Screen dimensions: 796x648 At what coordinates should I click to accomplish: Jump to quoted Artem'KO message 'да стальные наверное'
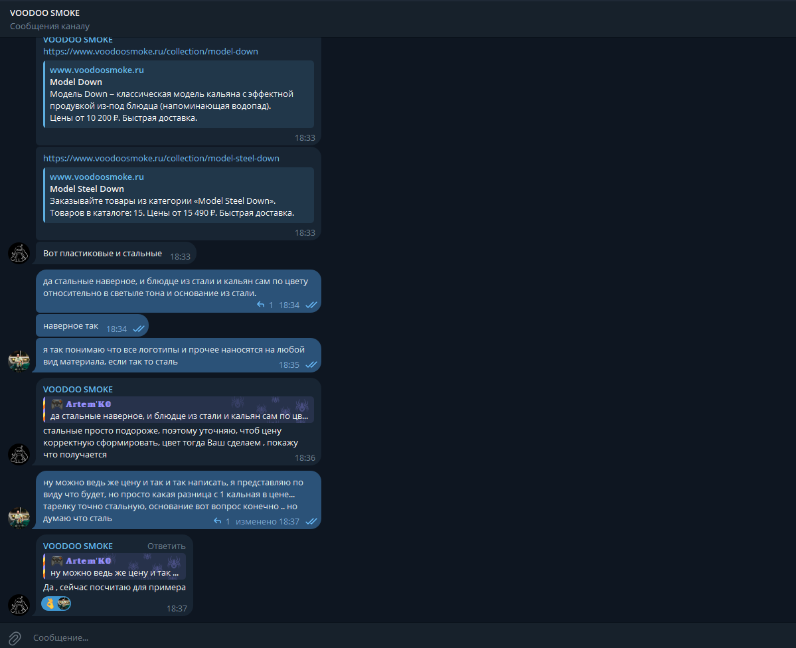pyautogui.click(x=179, y=410)
